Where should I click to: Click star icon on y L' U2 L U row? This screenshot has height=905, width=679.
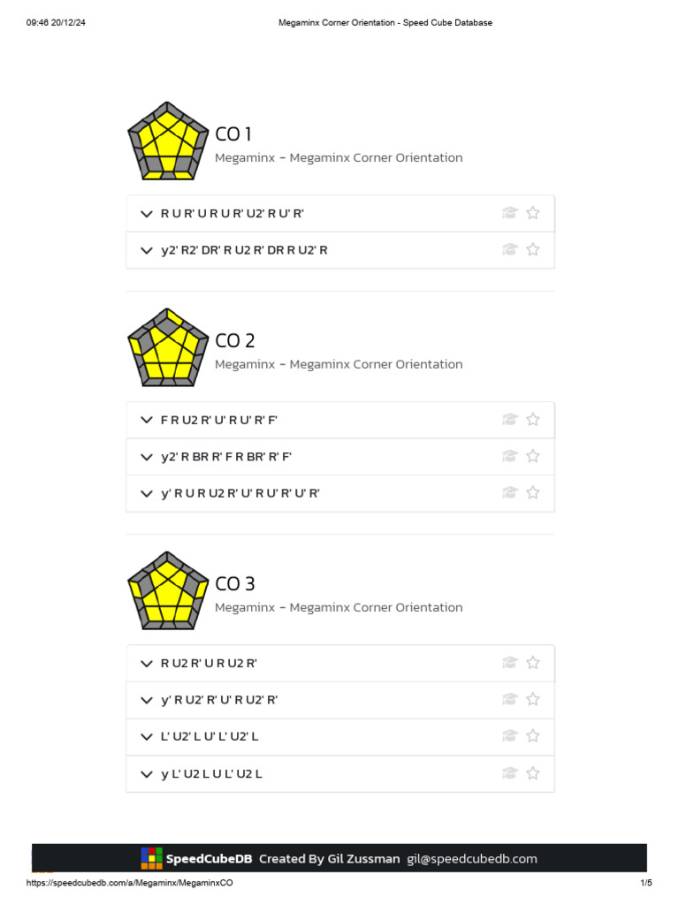pos(533,773)
